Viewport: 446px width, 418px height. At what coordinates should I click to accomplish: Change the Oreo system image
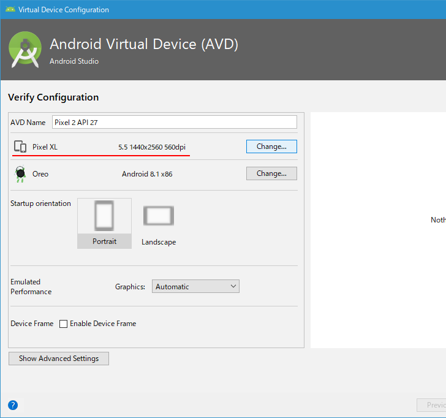[271, 173]
